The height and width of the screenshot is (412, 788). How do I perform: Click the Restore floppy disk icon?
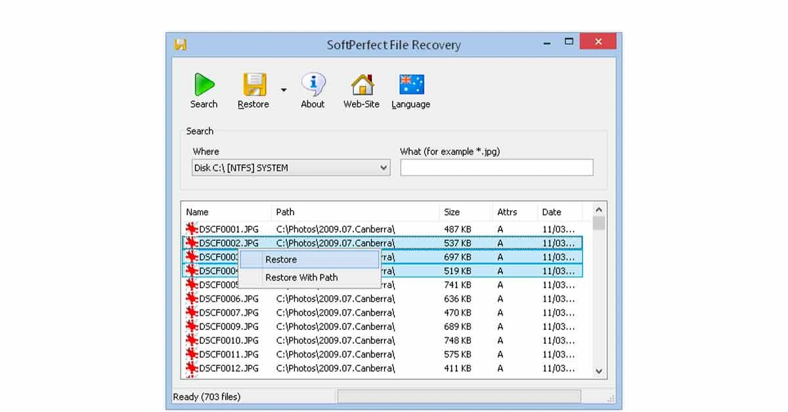coord(253,84)
